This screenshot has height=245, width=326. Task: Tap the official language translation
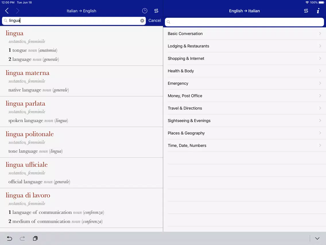pos(39,182)
